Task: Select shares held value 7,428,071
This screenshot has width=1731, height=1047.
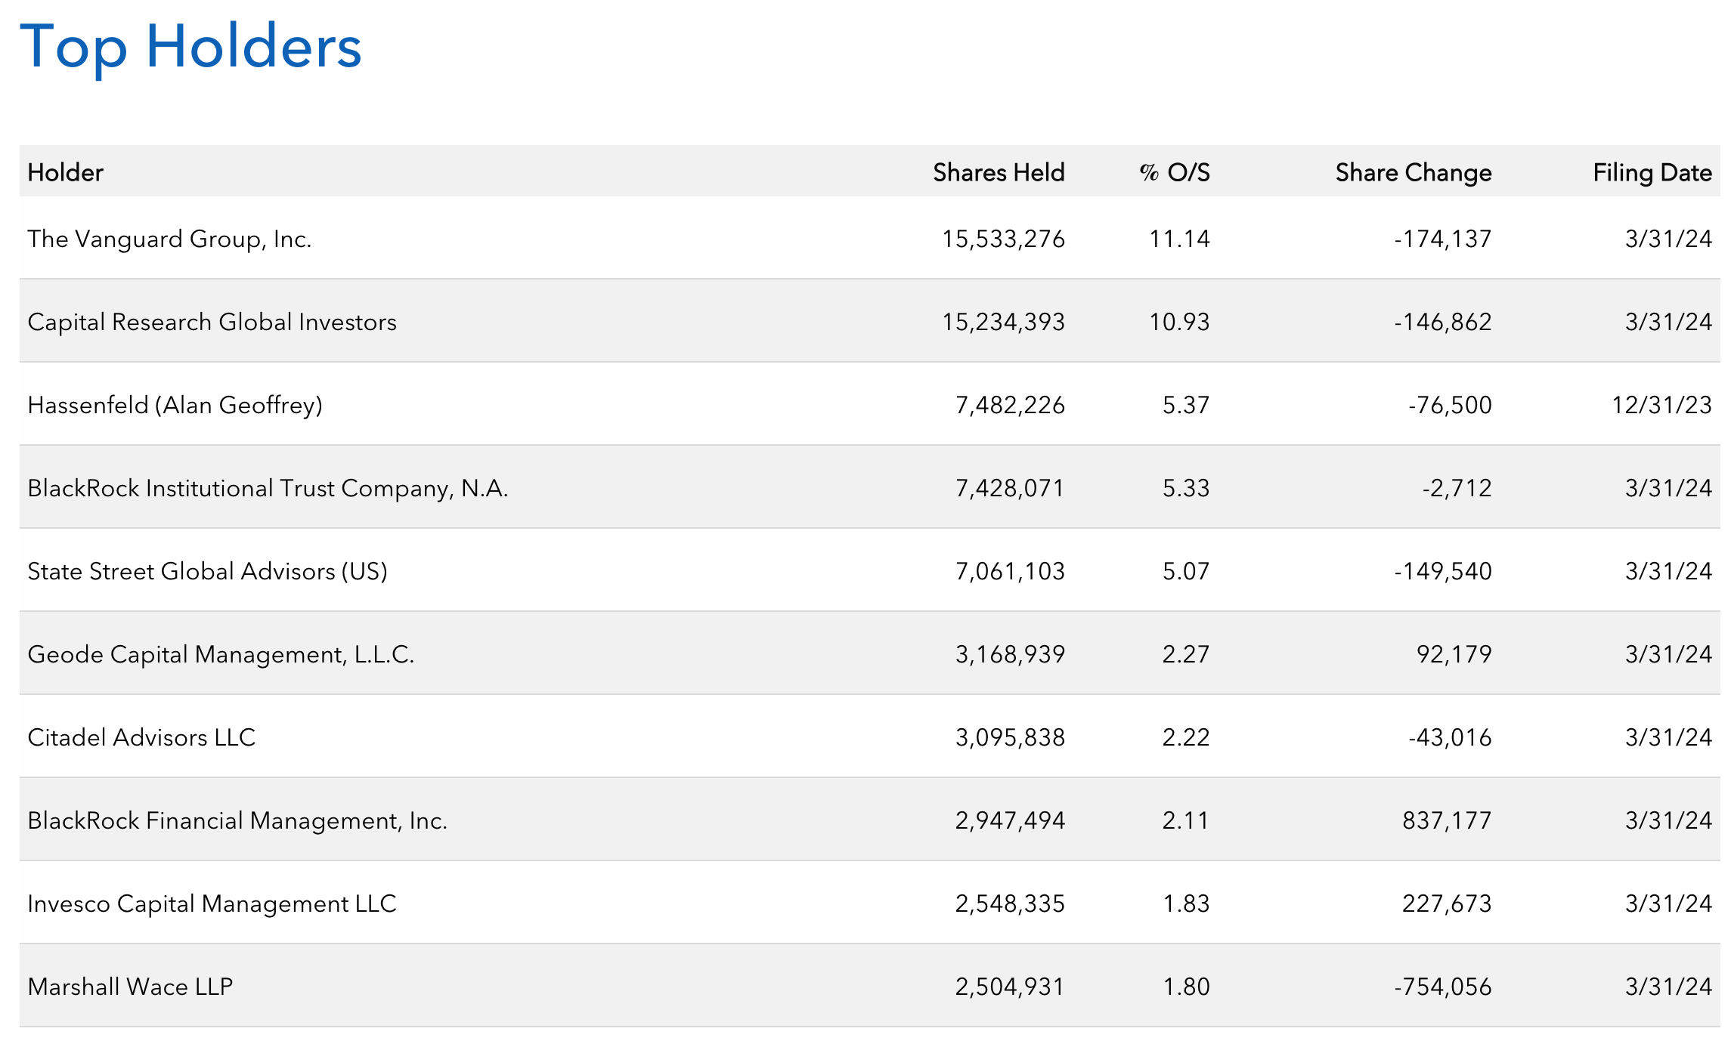Action: click(x=1010, y=488)
